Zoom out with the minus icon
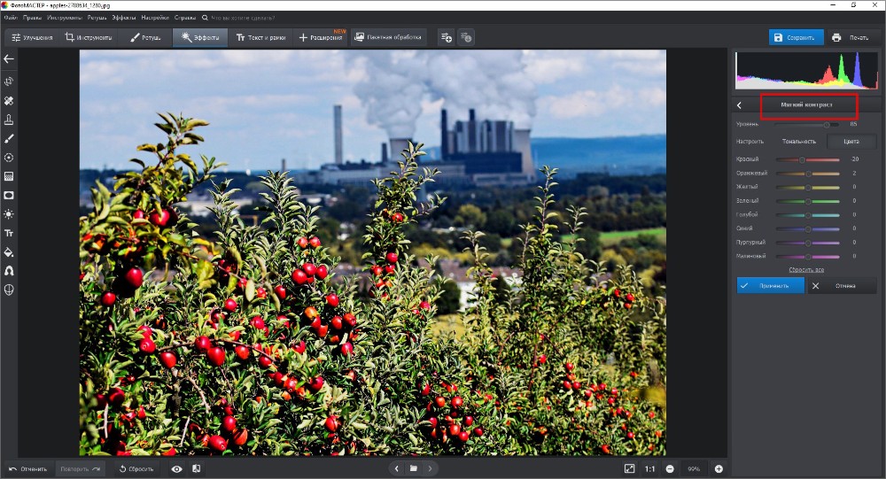The width and height of the screenshot is (886, 479). [670, 468]
